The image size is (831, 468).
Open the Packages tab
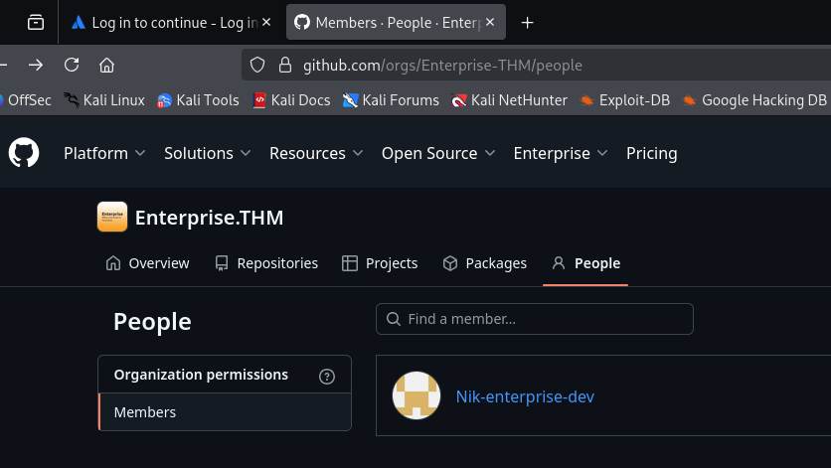pos(484,263)
